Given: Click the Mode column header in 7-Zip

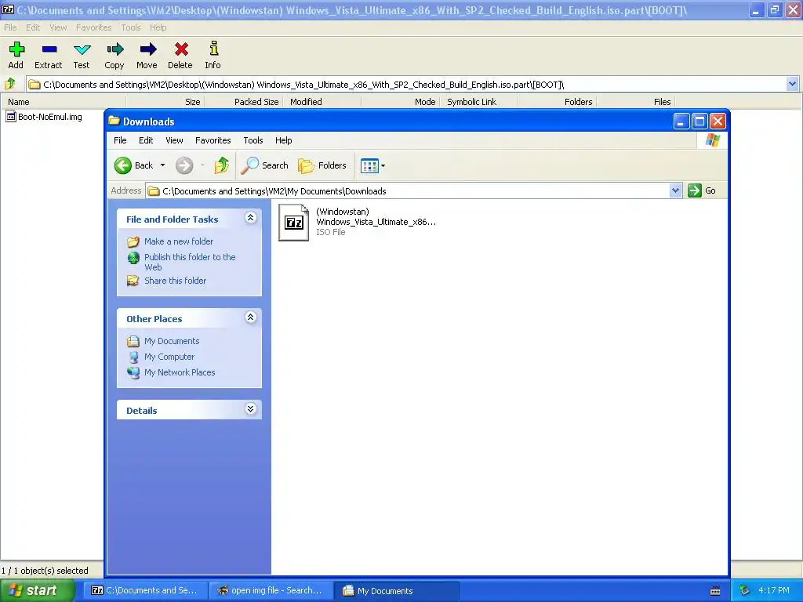Looking at the screenshot, I should [x=401, y=102].
